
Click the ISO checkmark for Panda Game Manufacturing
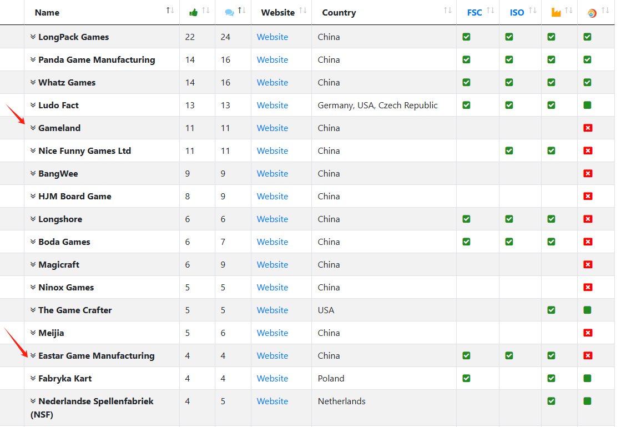tap(509, 59)
